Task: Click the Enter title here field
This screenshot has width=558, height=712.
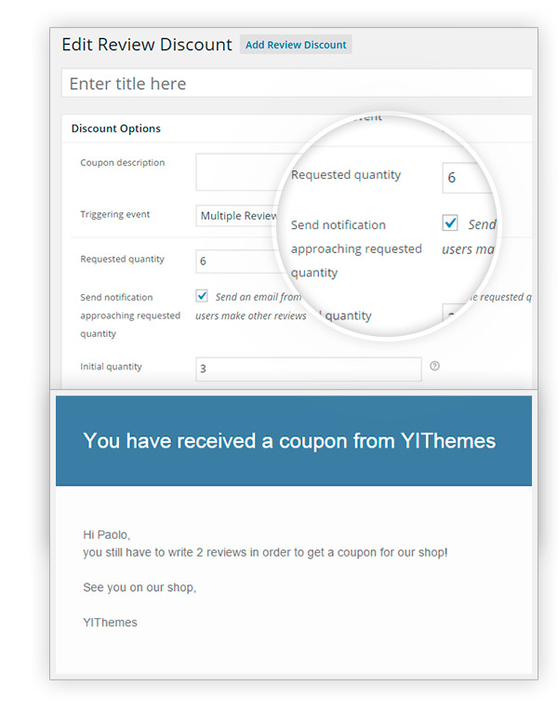Action: coord(297,83)
